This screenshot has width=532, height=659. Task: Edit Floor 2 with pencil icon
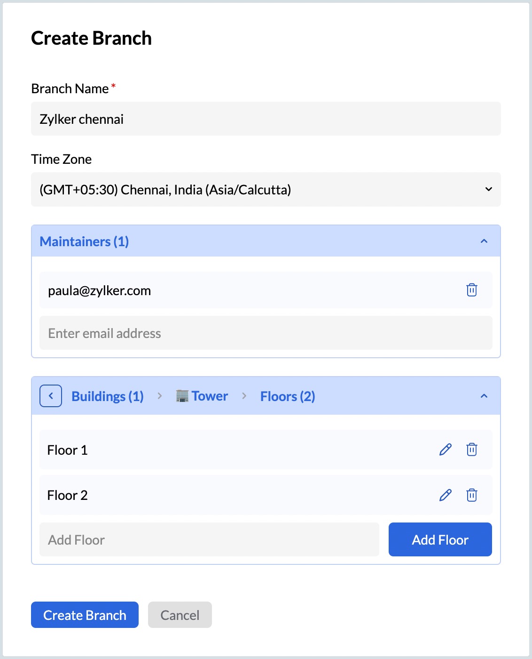(445, 495)
